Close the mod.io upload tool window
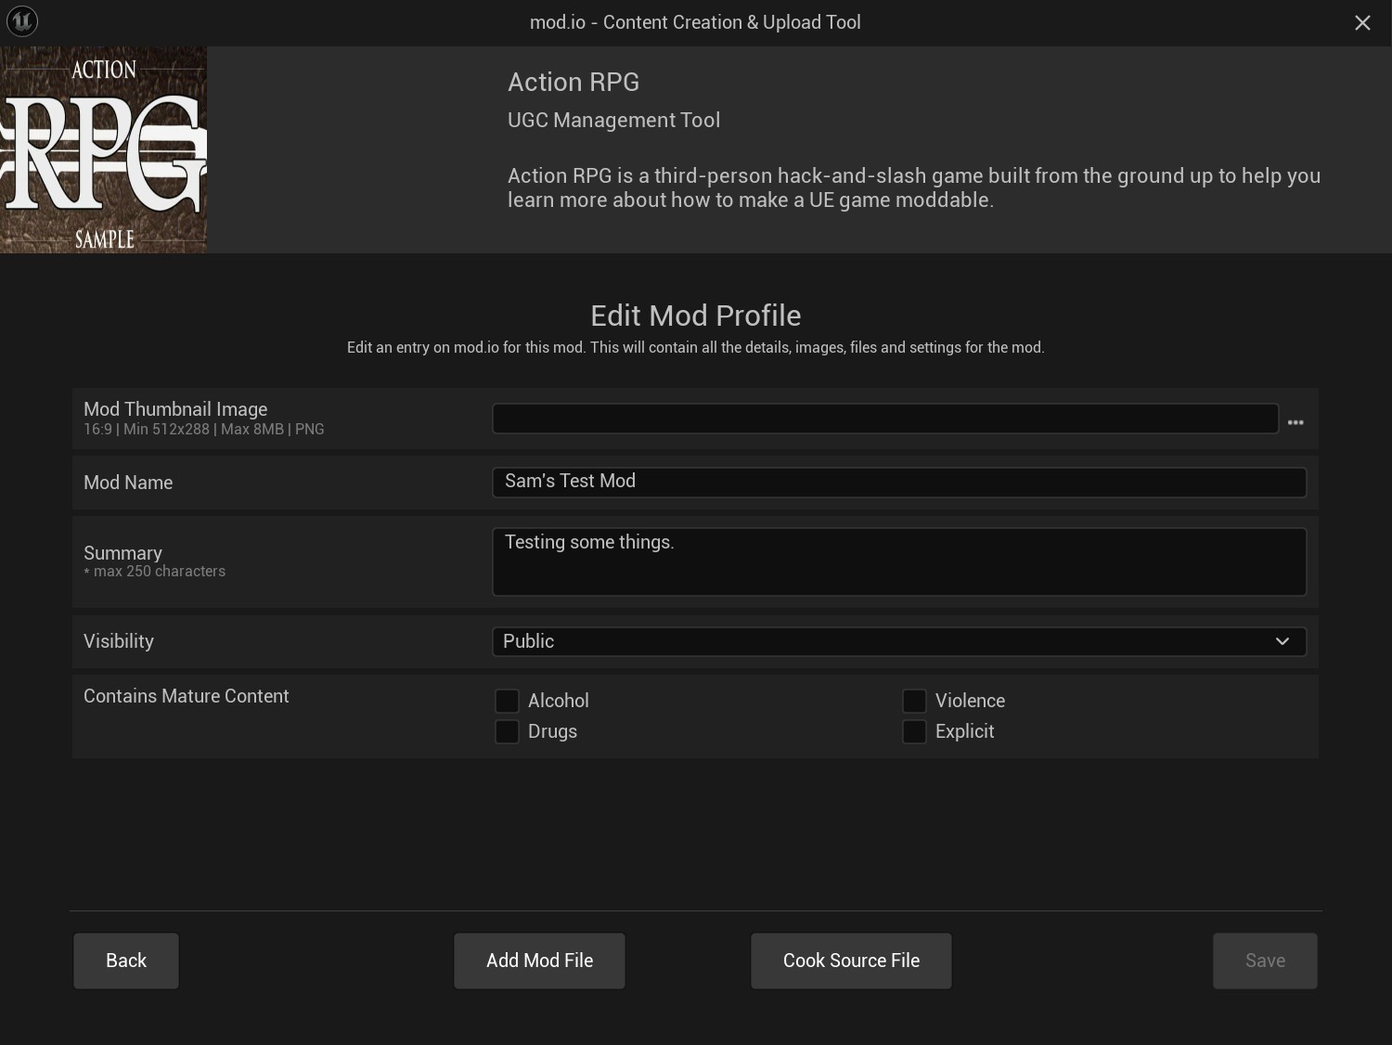The image size is (1392, 1045). point(1361,23)
